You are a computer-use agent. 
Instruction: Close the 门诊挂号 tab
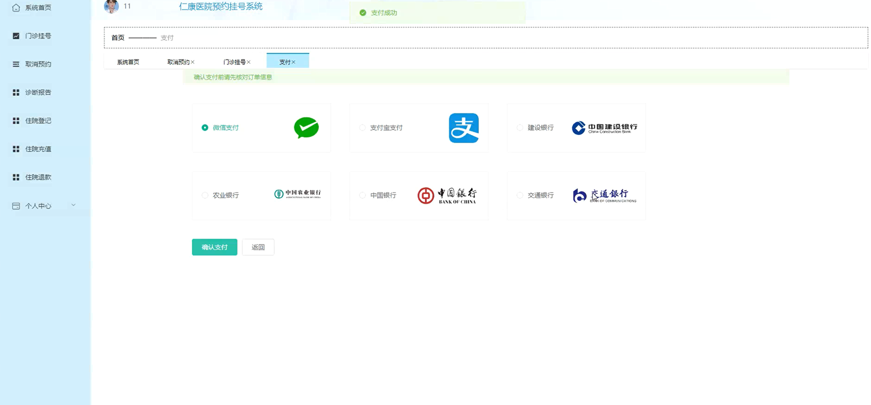249,62
